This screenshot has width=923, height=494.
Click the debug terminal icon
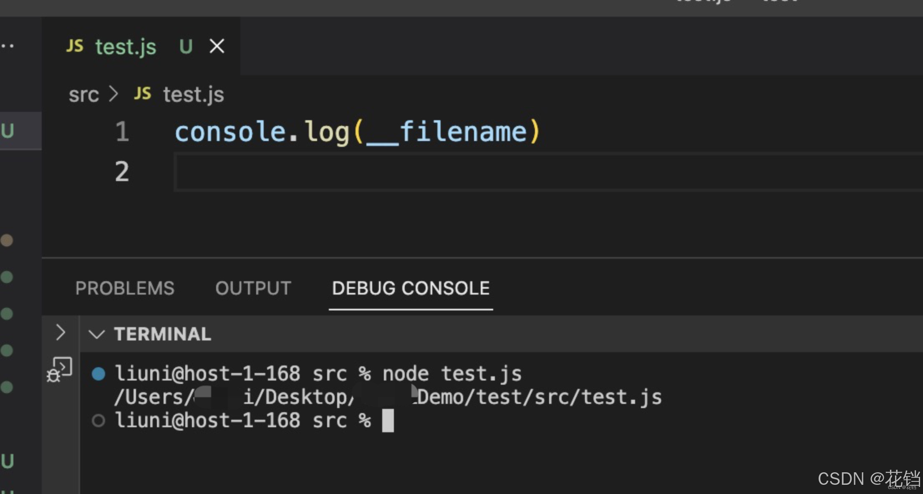pos(60,369)
